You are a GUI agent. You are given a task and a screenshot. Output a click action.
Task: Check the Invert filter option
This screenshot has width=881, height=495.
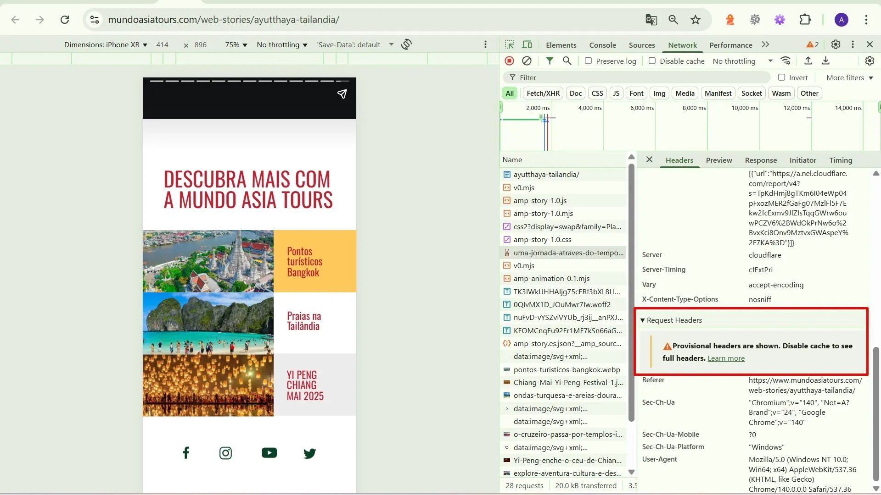pos(782,77)
